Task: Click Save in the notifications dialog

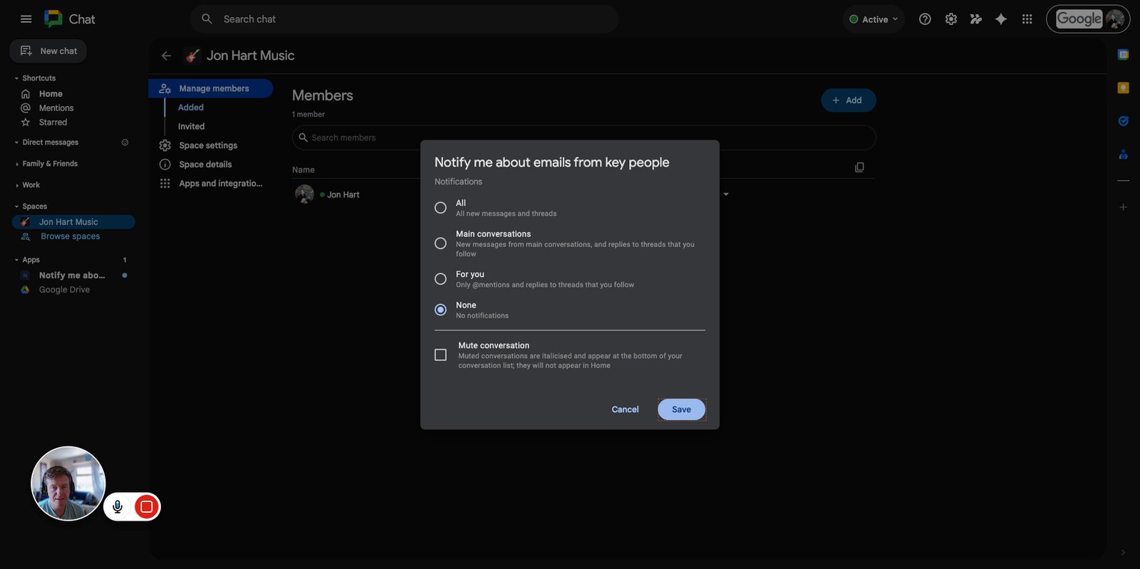Action: (x=681, y=409)
